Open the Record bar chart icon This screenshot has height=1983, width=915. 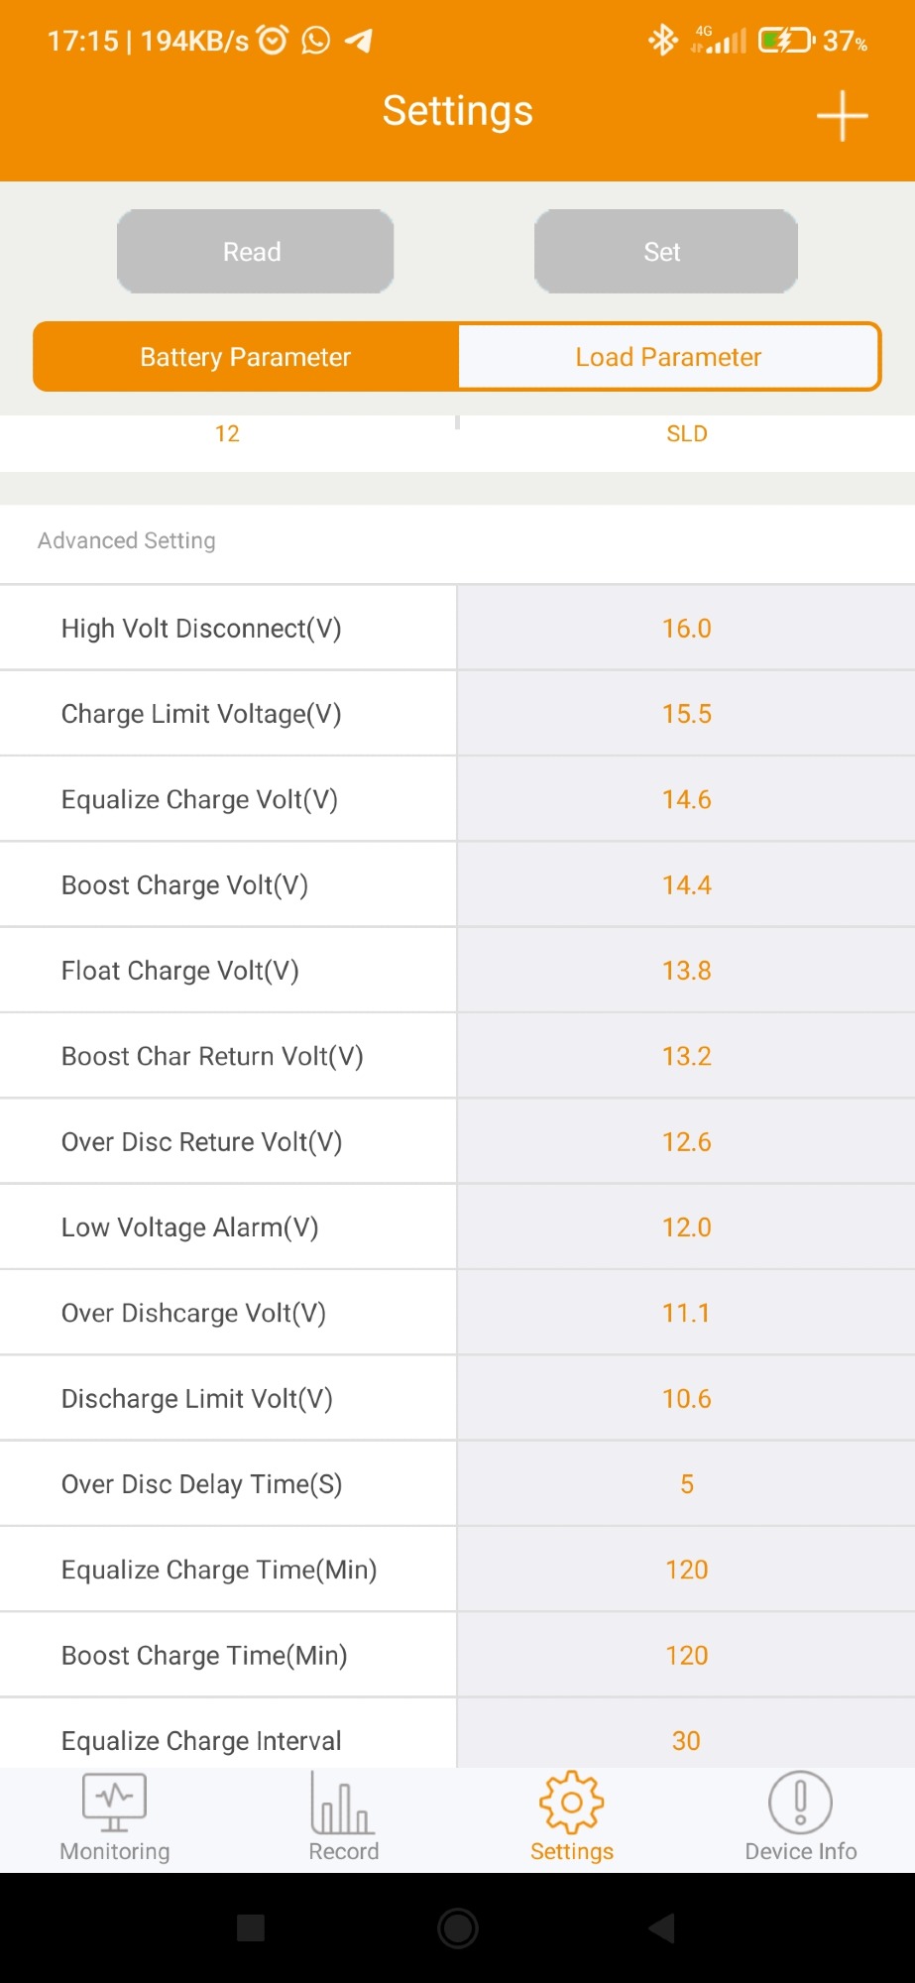[342, 1802]
